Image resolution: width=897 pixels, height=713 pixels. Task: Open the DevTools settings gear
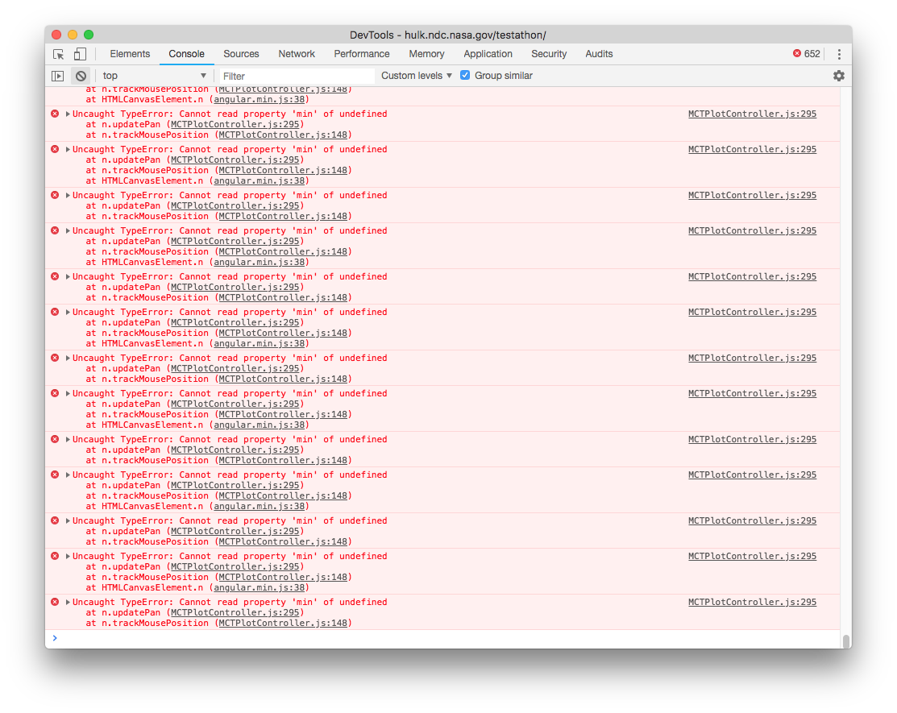[x=839, y=75]
